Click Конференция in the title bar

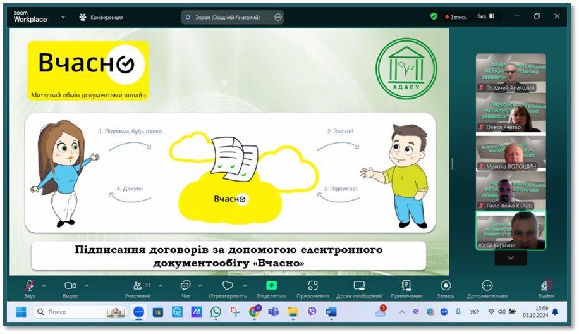pos(102,17)
